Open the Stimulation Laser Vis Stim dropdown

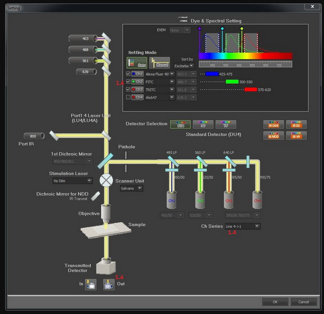[72, 181]
